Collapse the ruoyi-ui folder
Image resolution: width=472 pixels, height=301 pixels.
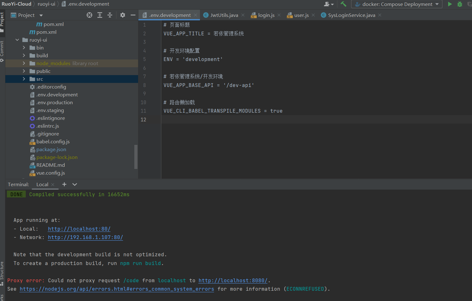click(17, 40)
